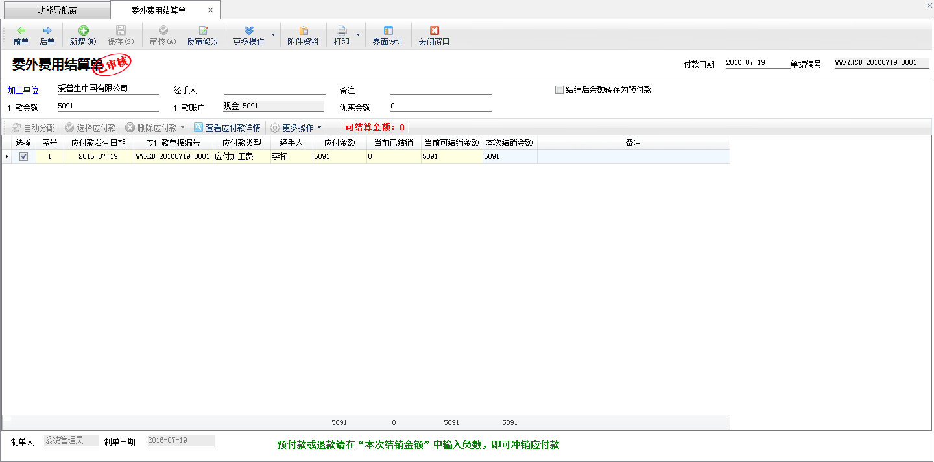
Task: Click 查看应付款详情 button
Action: tap(227, 128)
